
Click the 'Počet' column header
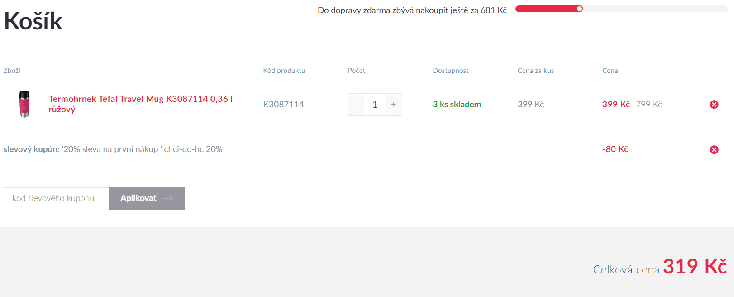click(x=357, y=71)
